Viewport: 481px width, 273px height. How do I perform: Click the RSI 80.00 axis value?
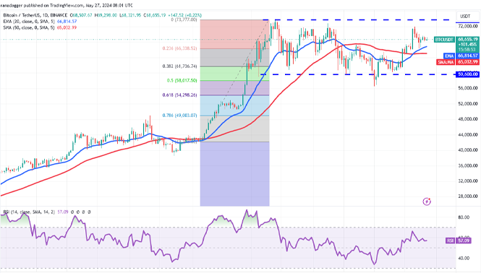464,217
